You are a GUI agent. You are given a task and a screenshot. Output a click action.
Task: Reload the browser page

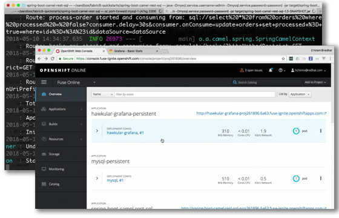point(53,59)
